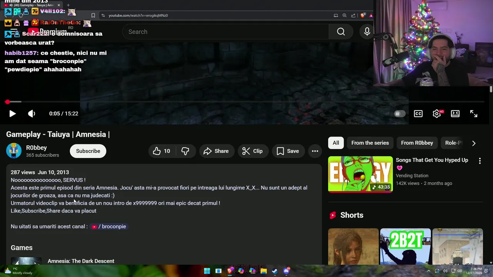Click the browser address bar URL
This screenshot has width=493, height=277.
[x=138, y=15]
